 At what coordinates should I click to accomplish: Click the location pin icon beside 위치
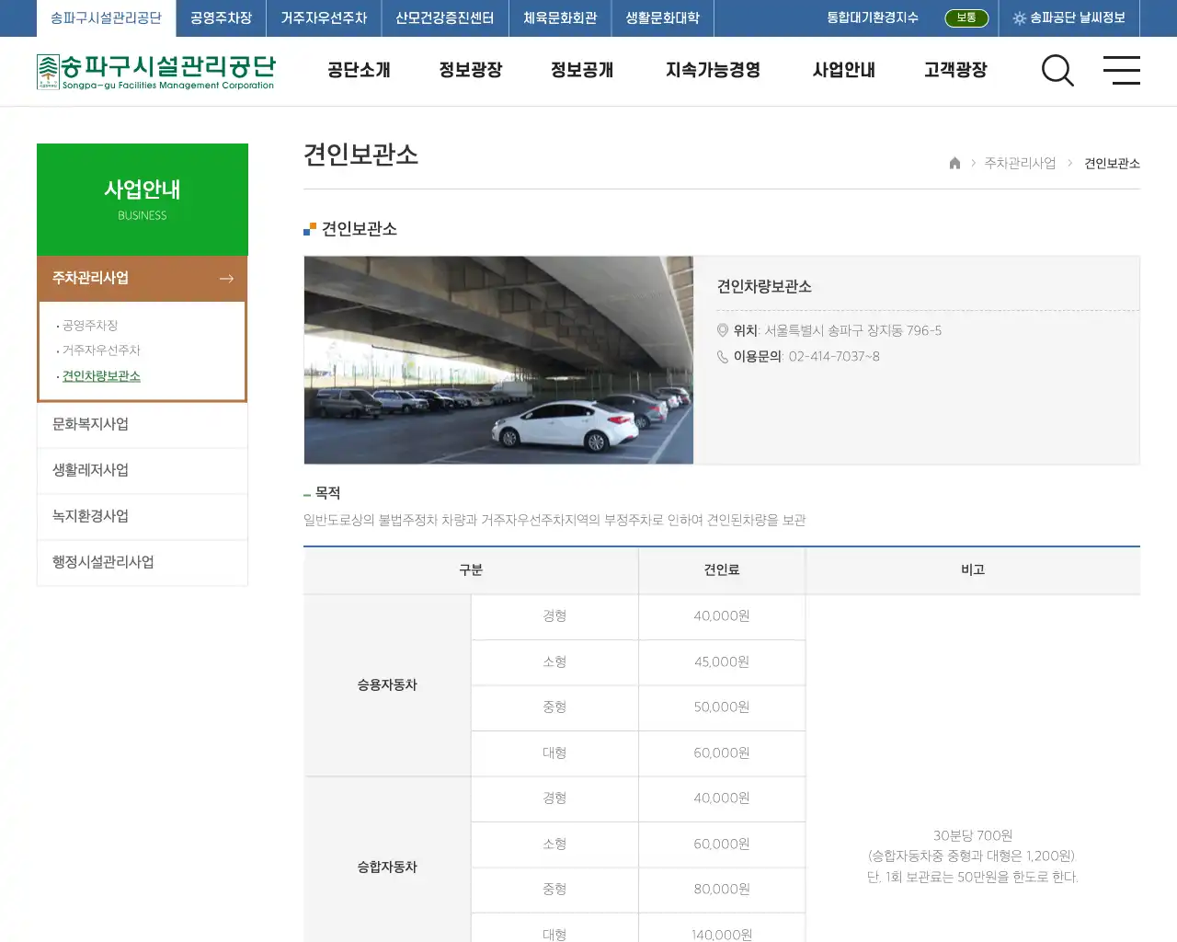click(x=723, y=331)
